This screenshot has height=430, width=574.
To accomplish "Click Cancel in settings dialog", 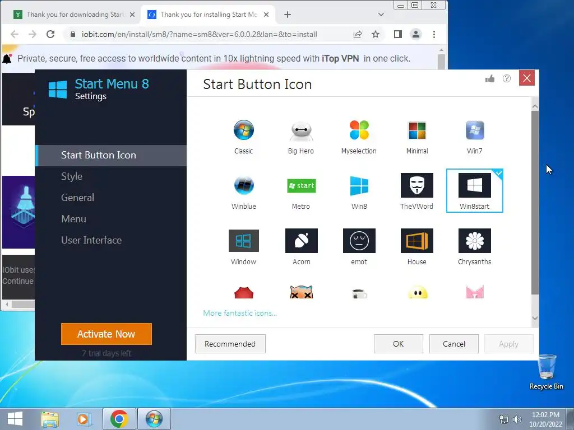I will click(454, 344).
